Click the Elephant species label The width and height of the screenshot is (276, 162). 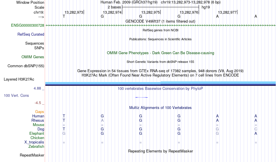point(37,134)
